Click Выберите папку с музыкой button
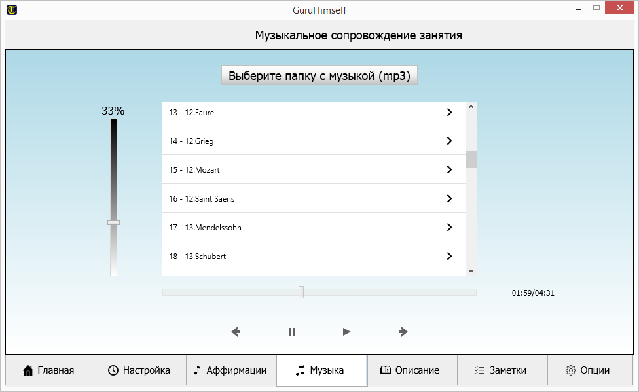The width and height of the screenshot is (639, 392). [x=319, y=75]
